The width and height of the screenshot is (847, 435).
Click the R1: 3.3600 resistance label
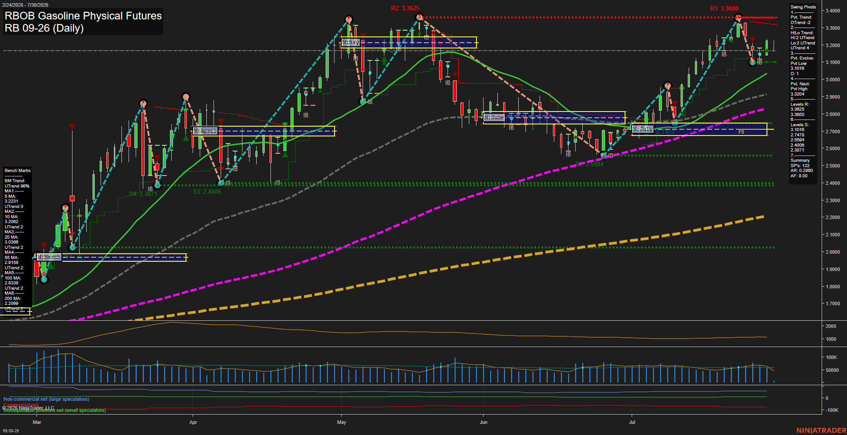(x=724, y=8)
